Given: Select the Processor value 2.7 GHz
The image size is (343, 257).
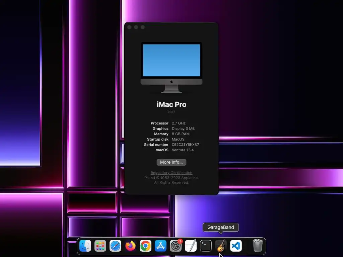Looking at the screenshot, I should click(x=179, y=123).
